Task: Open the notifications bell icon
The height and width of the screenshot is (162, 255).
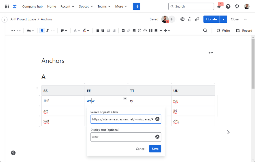Action: (219, 7)
